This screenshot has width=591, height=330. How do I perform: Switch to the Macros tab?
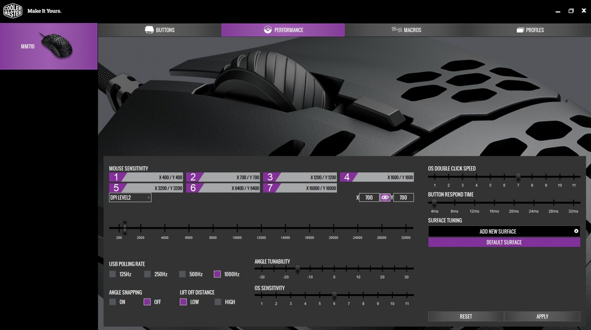click(406, 30)
